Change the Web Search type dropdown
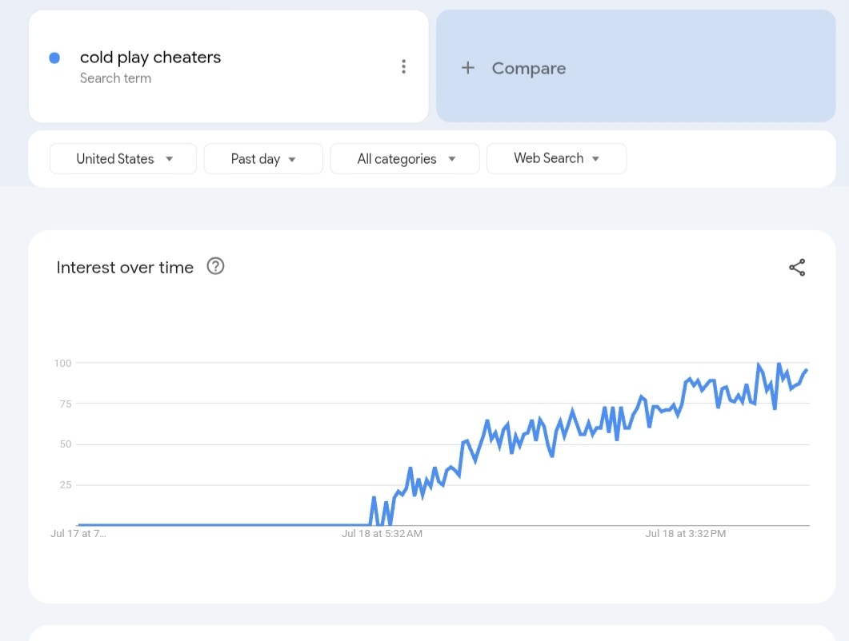This screenshot has height=641, width=849. point(556,158)
